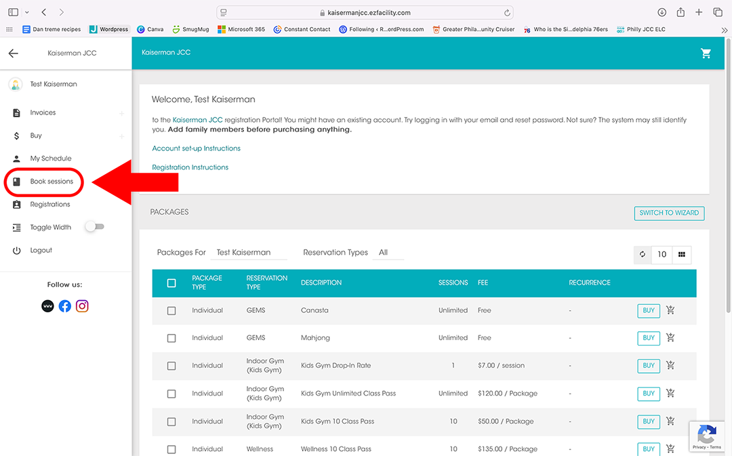732x456 pixels.
Task: Click the refresh icon above packages table
Action: [643, 255]
